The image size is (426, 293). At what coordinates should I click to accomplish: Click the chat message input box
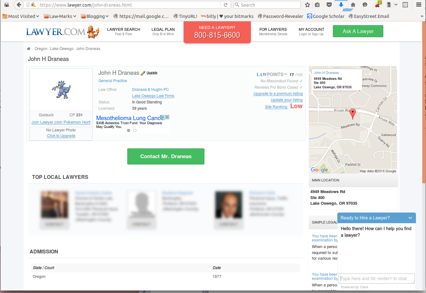[x=377, y=279]
